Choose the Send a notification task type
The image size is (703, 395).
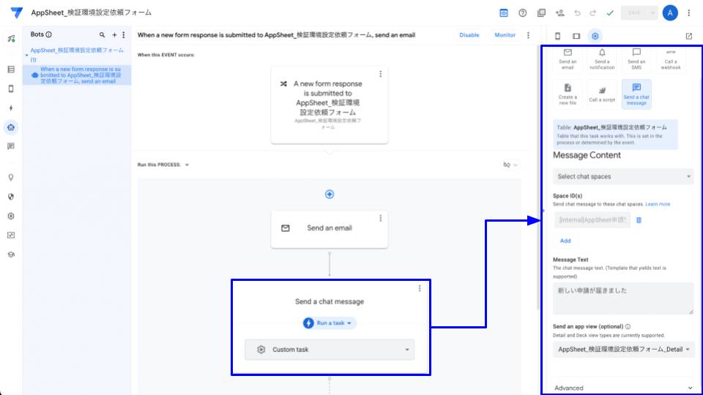[x=602, y=59]
